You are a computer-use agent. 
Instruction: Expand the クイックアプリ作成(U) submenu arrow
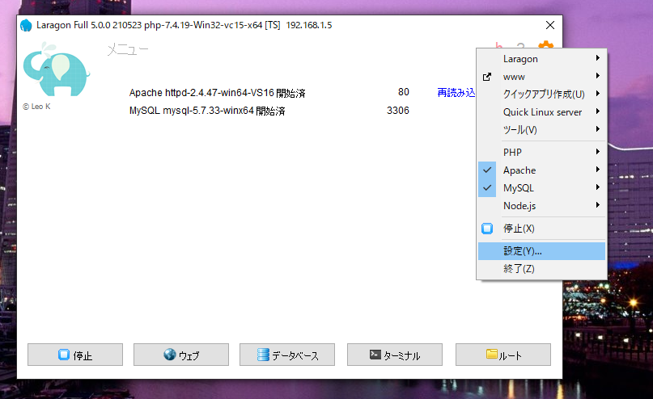598,94
